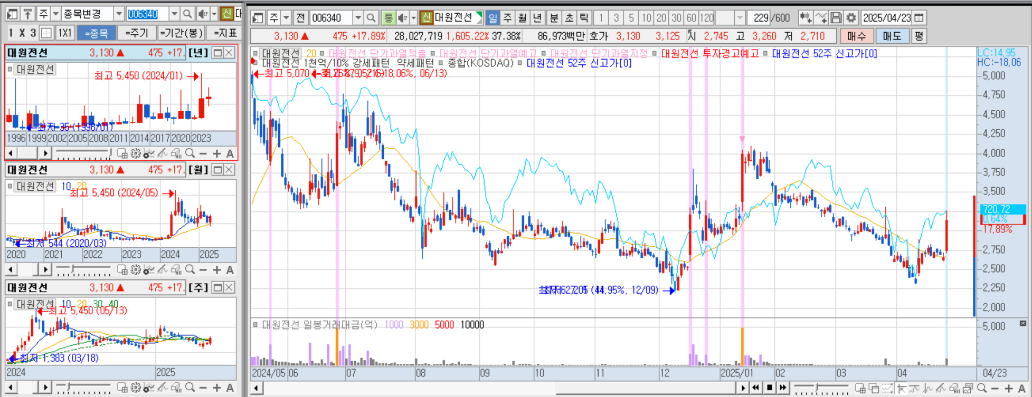The image size is (1032, 397).
Task: Toggle the 일봉거래대금(억) legend marker in the volume pane
Action: pyautogui.click(x=255, y=325)
